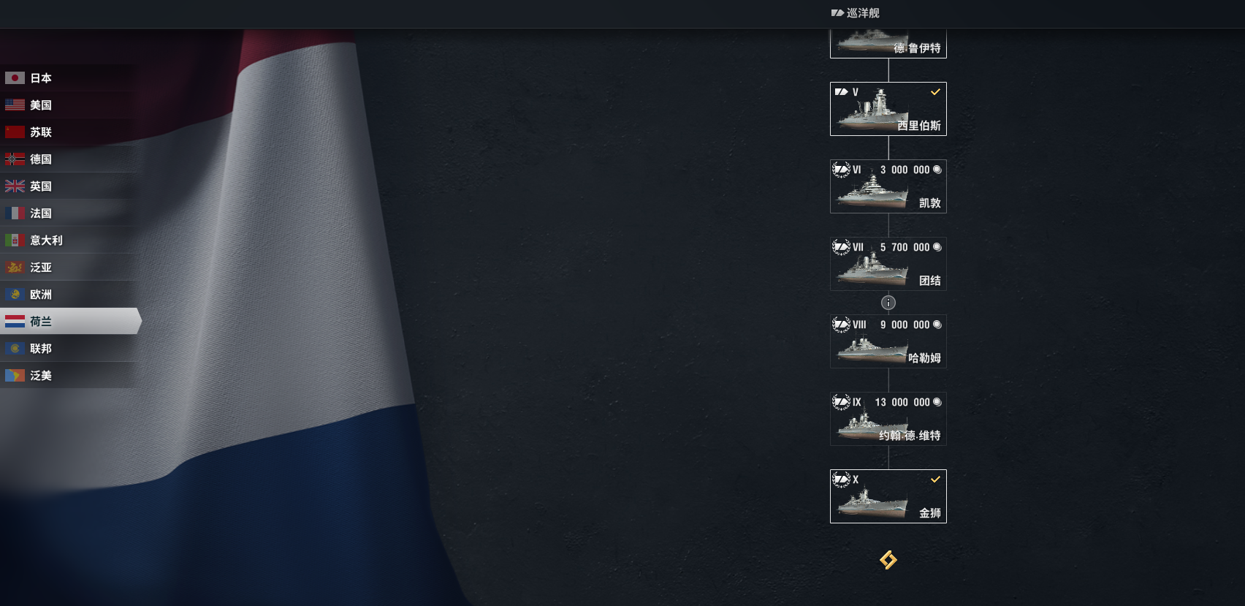The image size is (1245, 606).
Task: Choose the Germany flag icon
Action: (x=15, y=159)
